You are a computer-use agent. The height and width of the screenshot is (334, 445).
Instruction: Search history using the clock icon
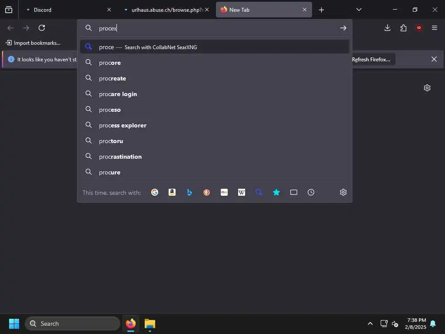[x=311, y=192]
